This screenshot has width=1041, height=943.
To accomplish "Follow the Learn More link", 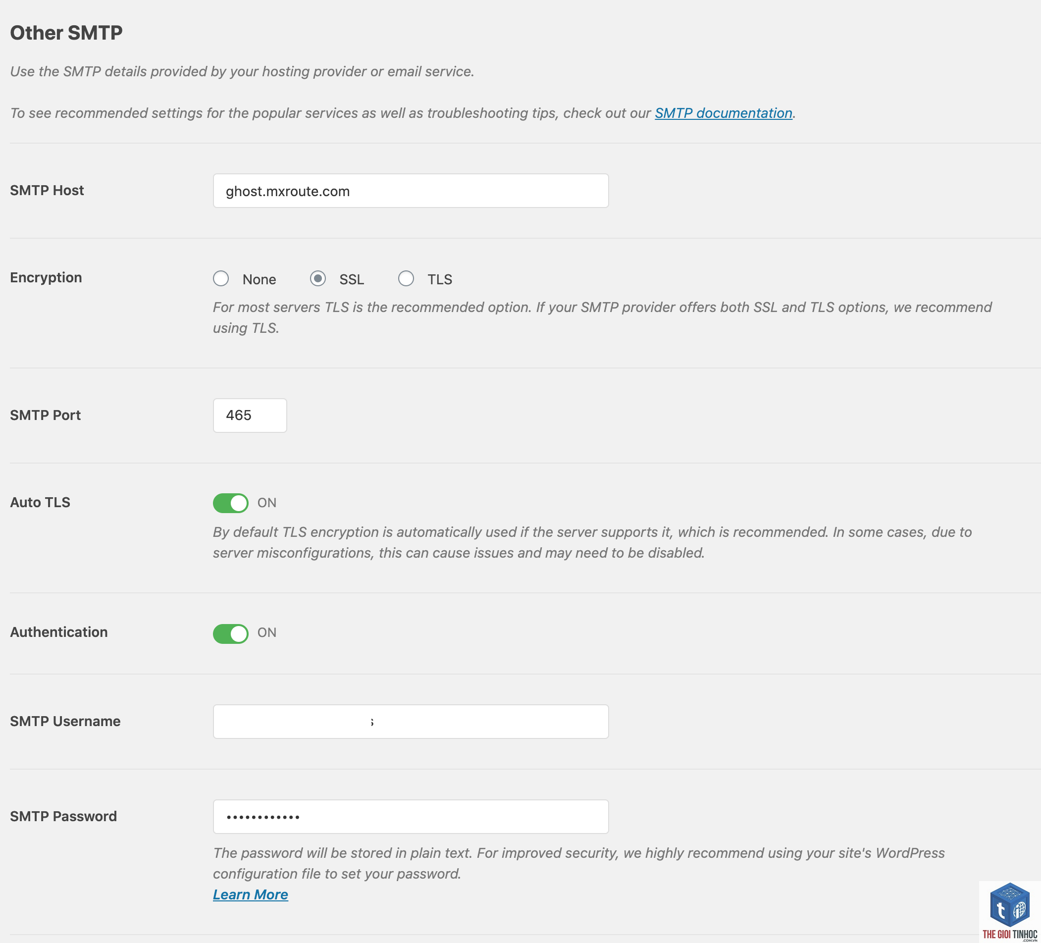I will 251,894.
